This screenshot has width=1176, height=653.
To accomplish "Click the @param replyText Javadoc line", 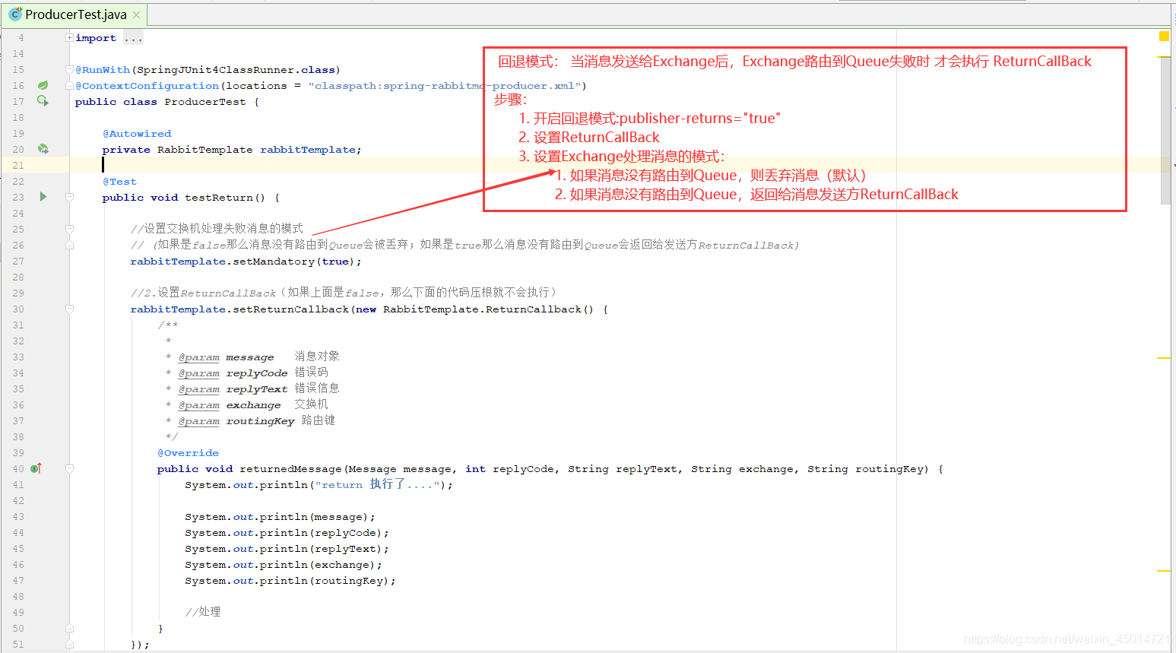I will (x=252, y=388).
